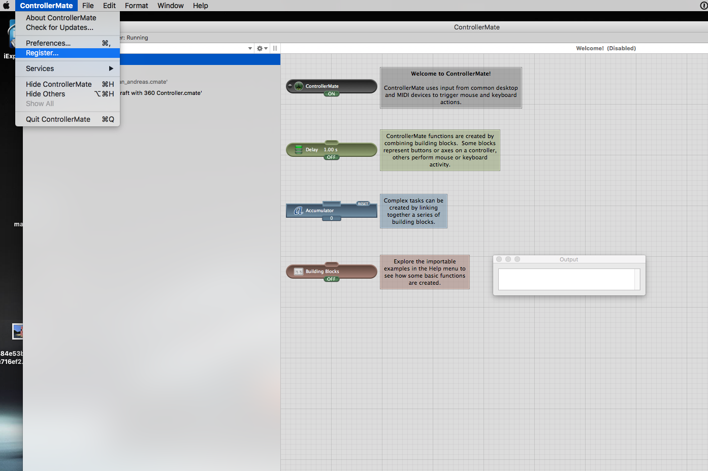Click the Accumulator block's script 'a' icon

click(x=299, y=210)
